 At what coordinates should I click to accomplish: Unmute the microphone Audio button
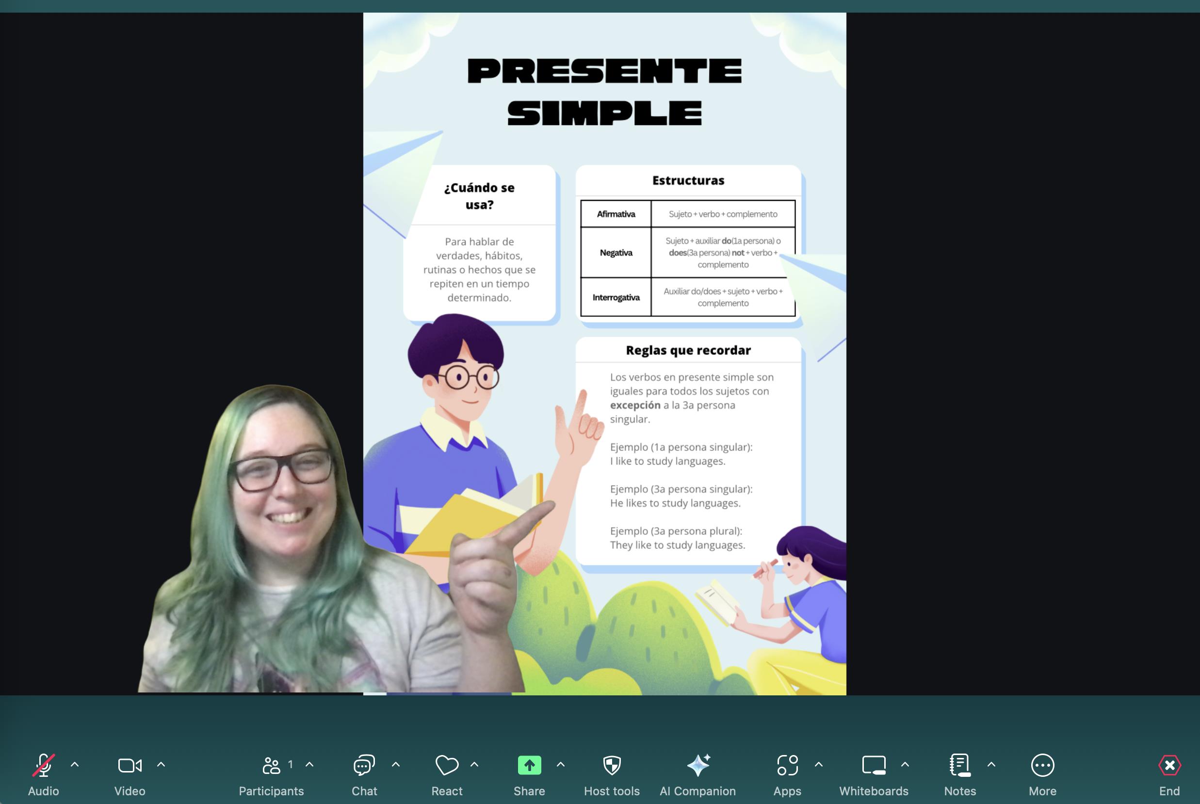pyautogui.click(x=44, y=765)
